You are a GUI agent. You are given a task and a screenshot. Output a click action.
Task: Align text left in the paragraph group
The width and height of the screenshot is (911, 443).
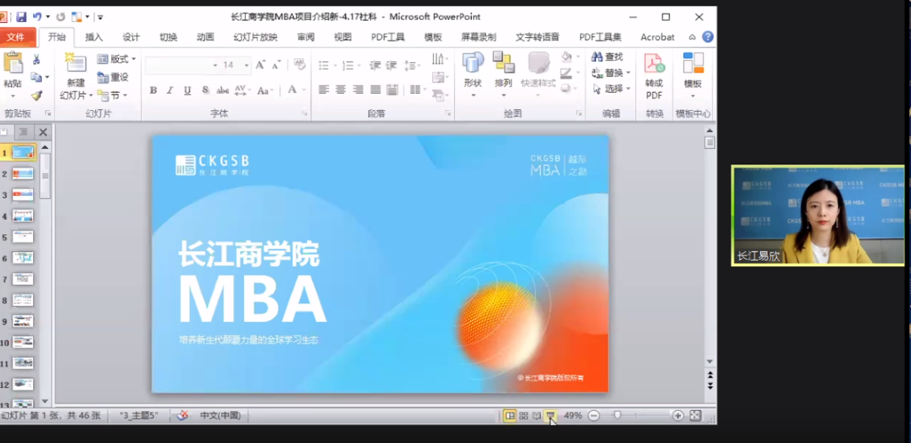coord(324,90)
